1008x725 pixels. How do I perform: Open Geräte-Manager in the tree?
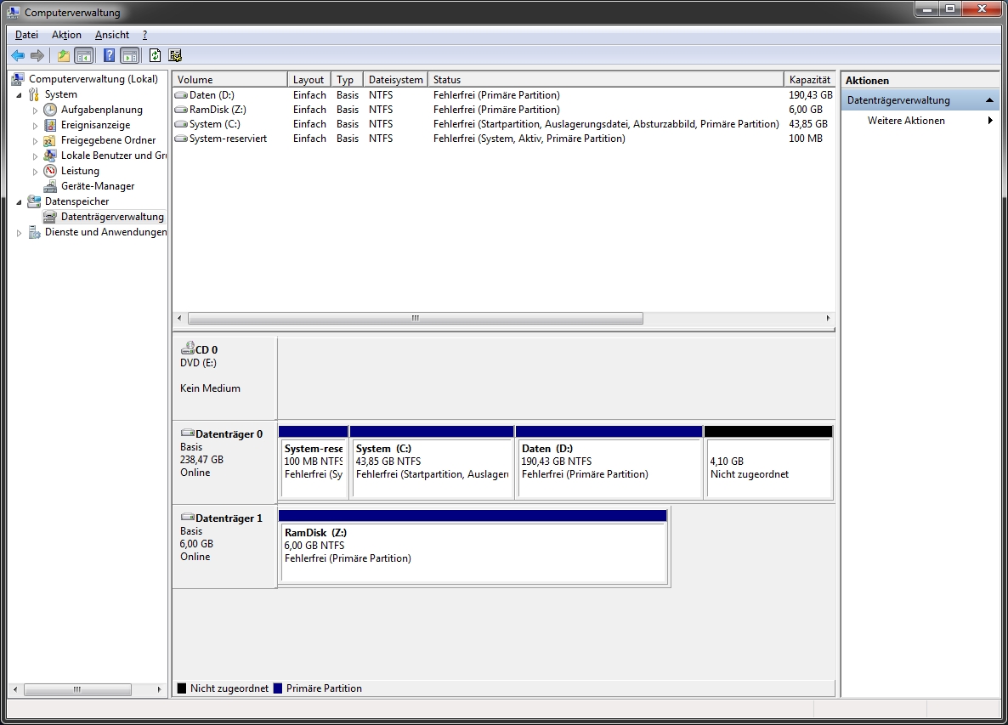97,186
